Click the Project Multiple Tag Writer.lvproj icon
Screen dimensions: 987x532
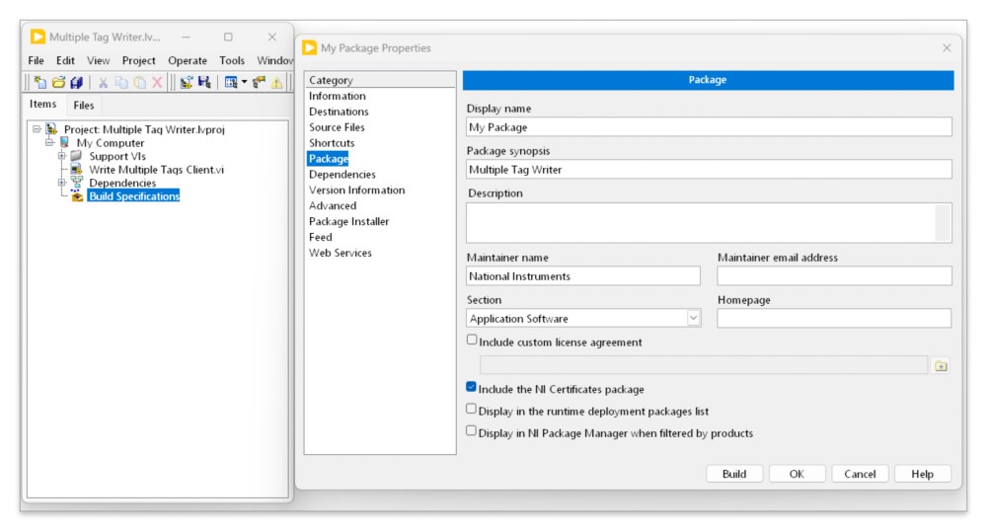pos(51,129)
